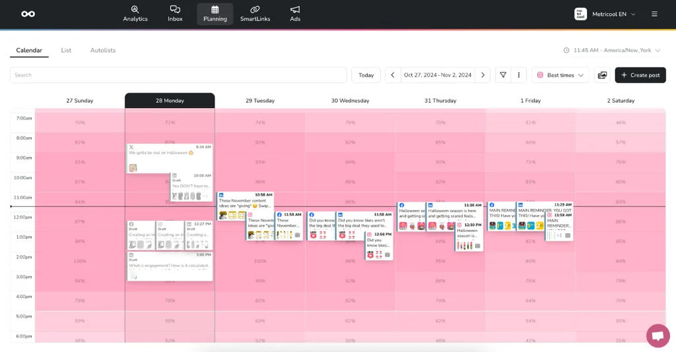676x352 pixels.
Task: Open the Ads section
Action: pos(295,14)
